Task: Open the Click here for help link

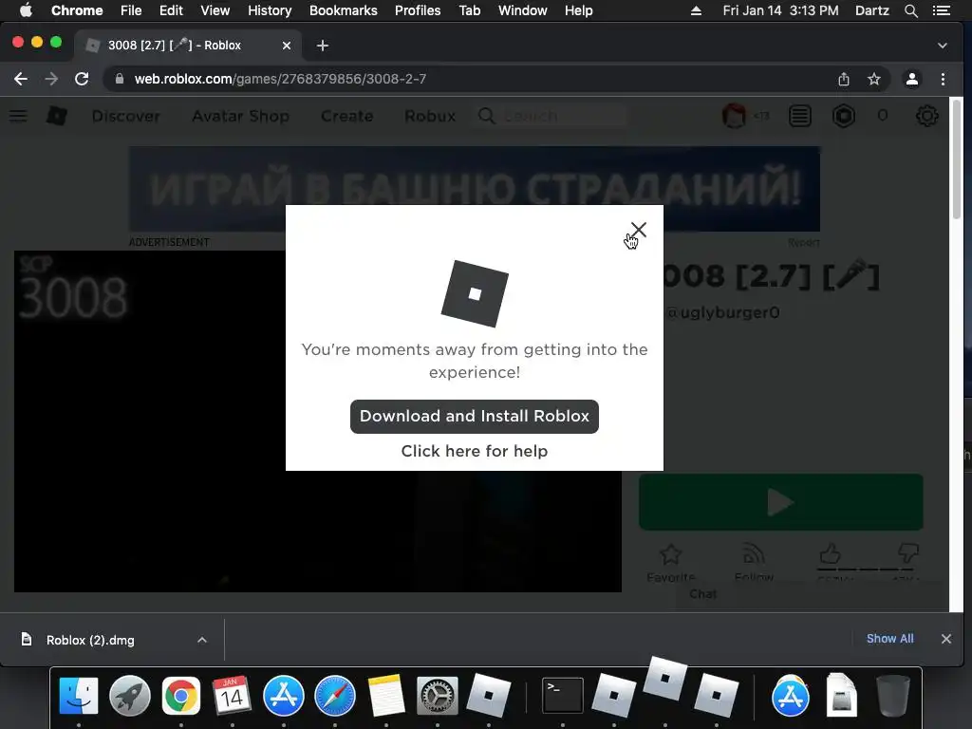Action: 475,451
